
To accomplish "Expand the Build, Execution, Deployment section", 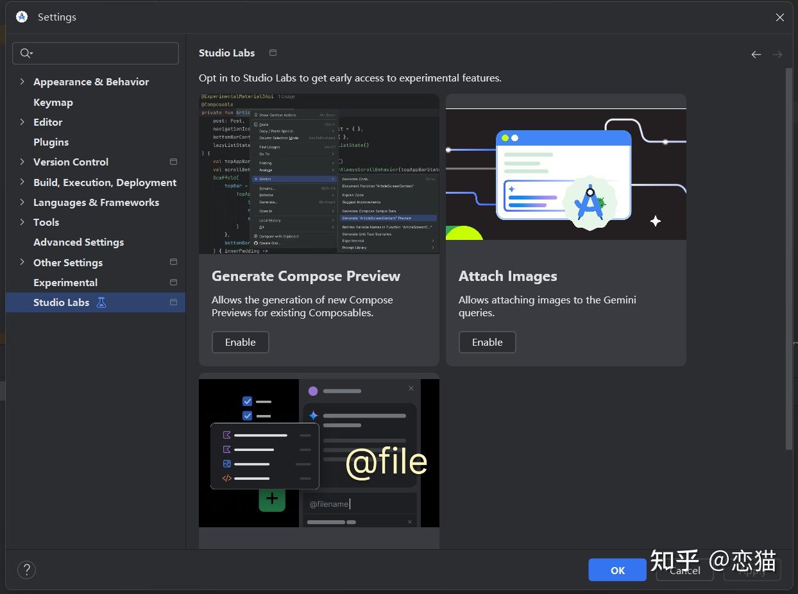I will tap(22, 182).
